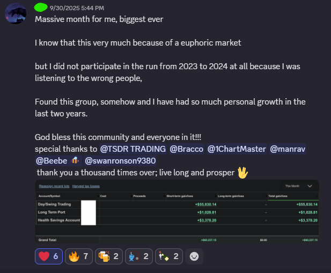This screenshot has width=331, height=273.
Task: Click the @1ChartMaster mention
Action: 237,149
